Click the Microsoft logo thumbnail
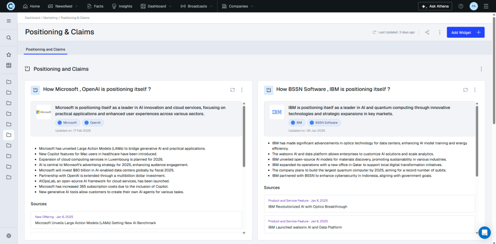Screen dimensions: 496x244 44,112
